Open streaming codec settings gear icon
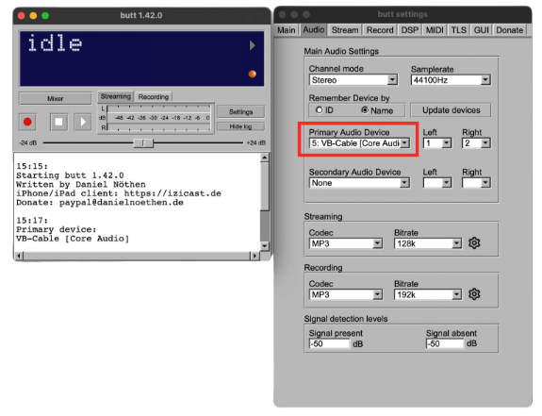The height and width of the screenshot is (416, 542). (x=474, y=243)
